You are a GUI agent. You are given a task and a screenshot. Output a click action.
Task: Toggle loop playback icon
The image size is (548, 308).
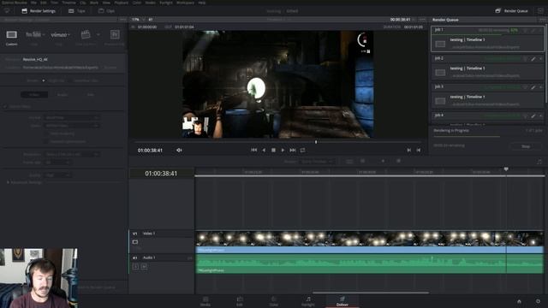302,151
